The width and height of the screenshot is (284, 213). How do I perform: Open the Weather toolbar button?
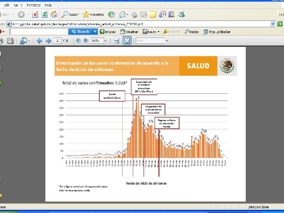pos(129,32)
